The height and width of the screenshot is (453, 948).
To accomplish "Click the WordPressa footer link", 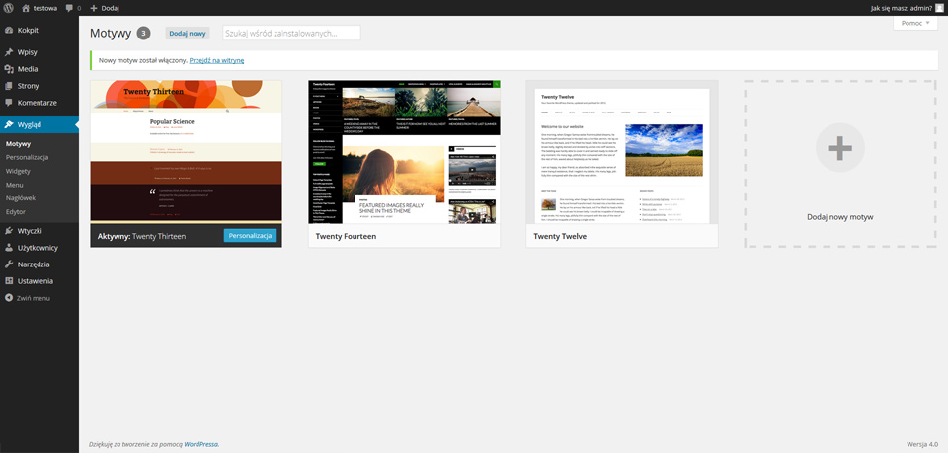I will (x=201, y=444).
